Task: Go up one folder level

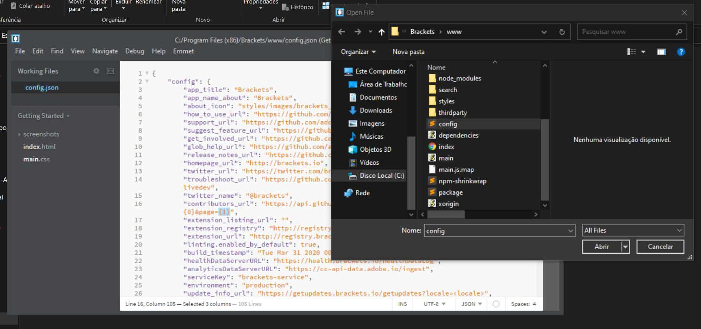Action: click(382, 32)
